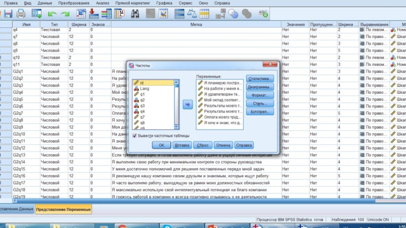The width and height of the screenshot is (406, 228).
Task: Click the ABC spell check icon
Action: pos(264,13)
